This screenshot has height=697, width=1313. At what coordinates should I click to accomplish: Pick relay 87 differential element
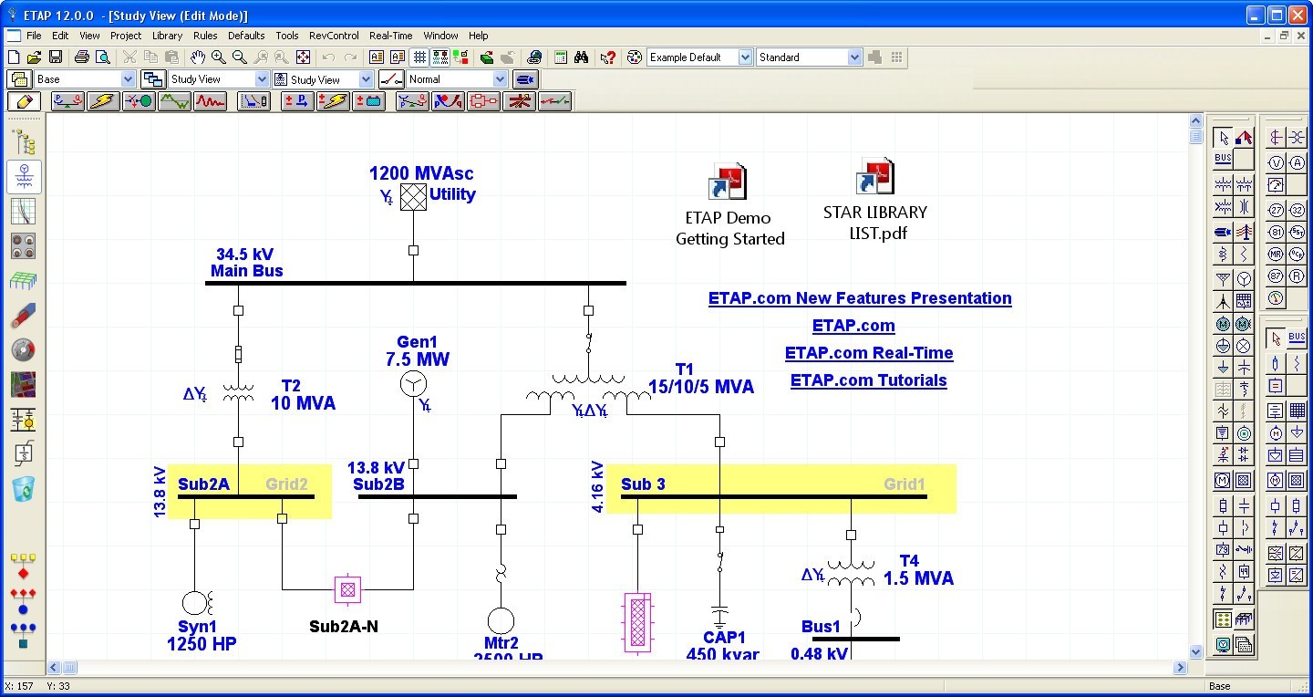[1276, 276]
